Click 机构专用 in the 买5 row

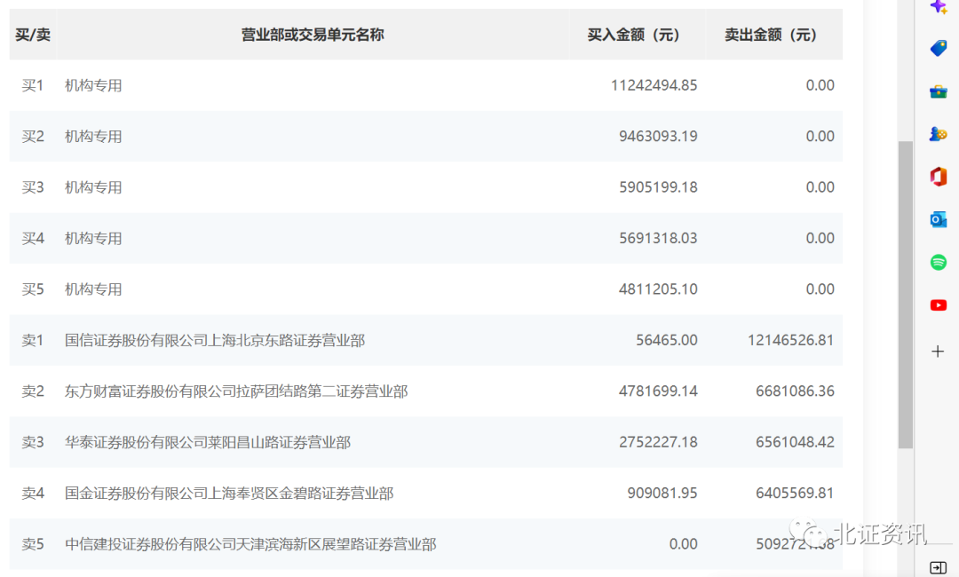[93, 289]
